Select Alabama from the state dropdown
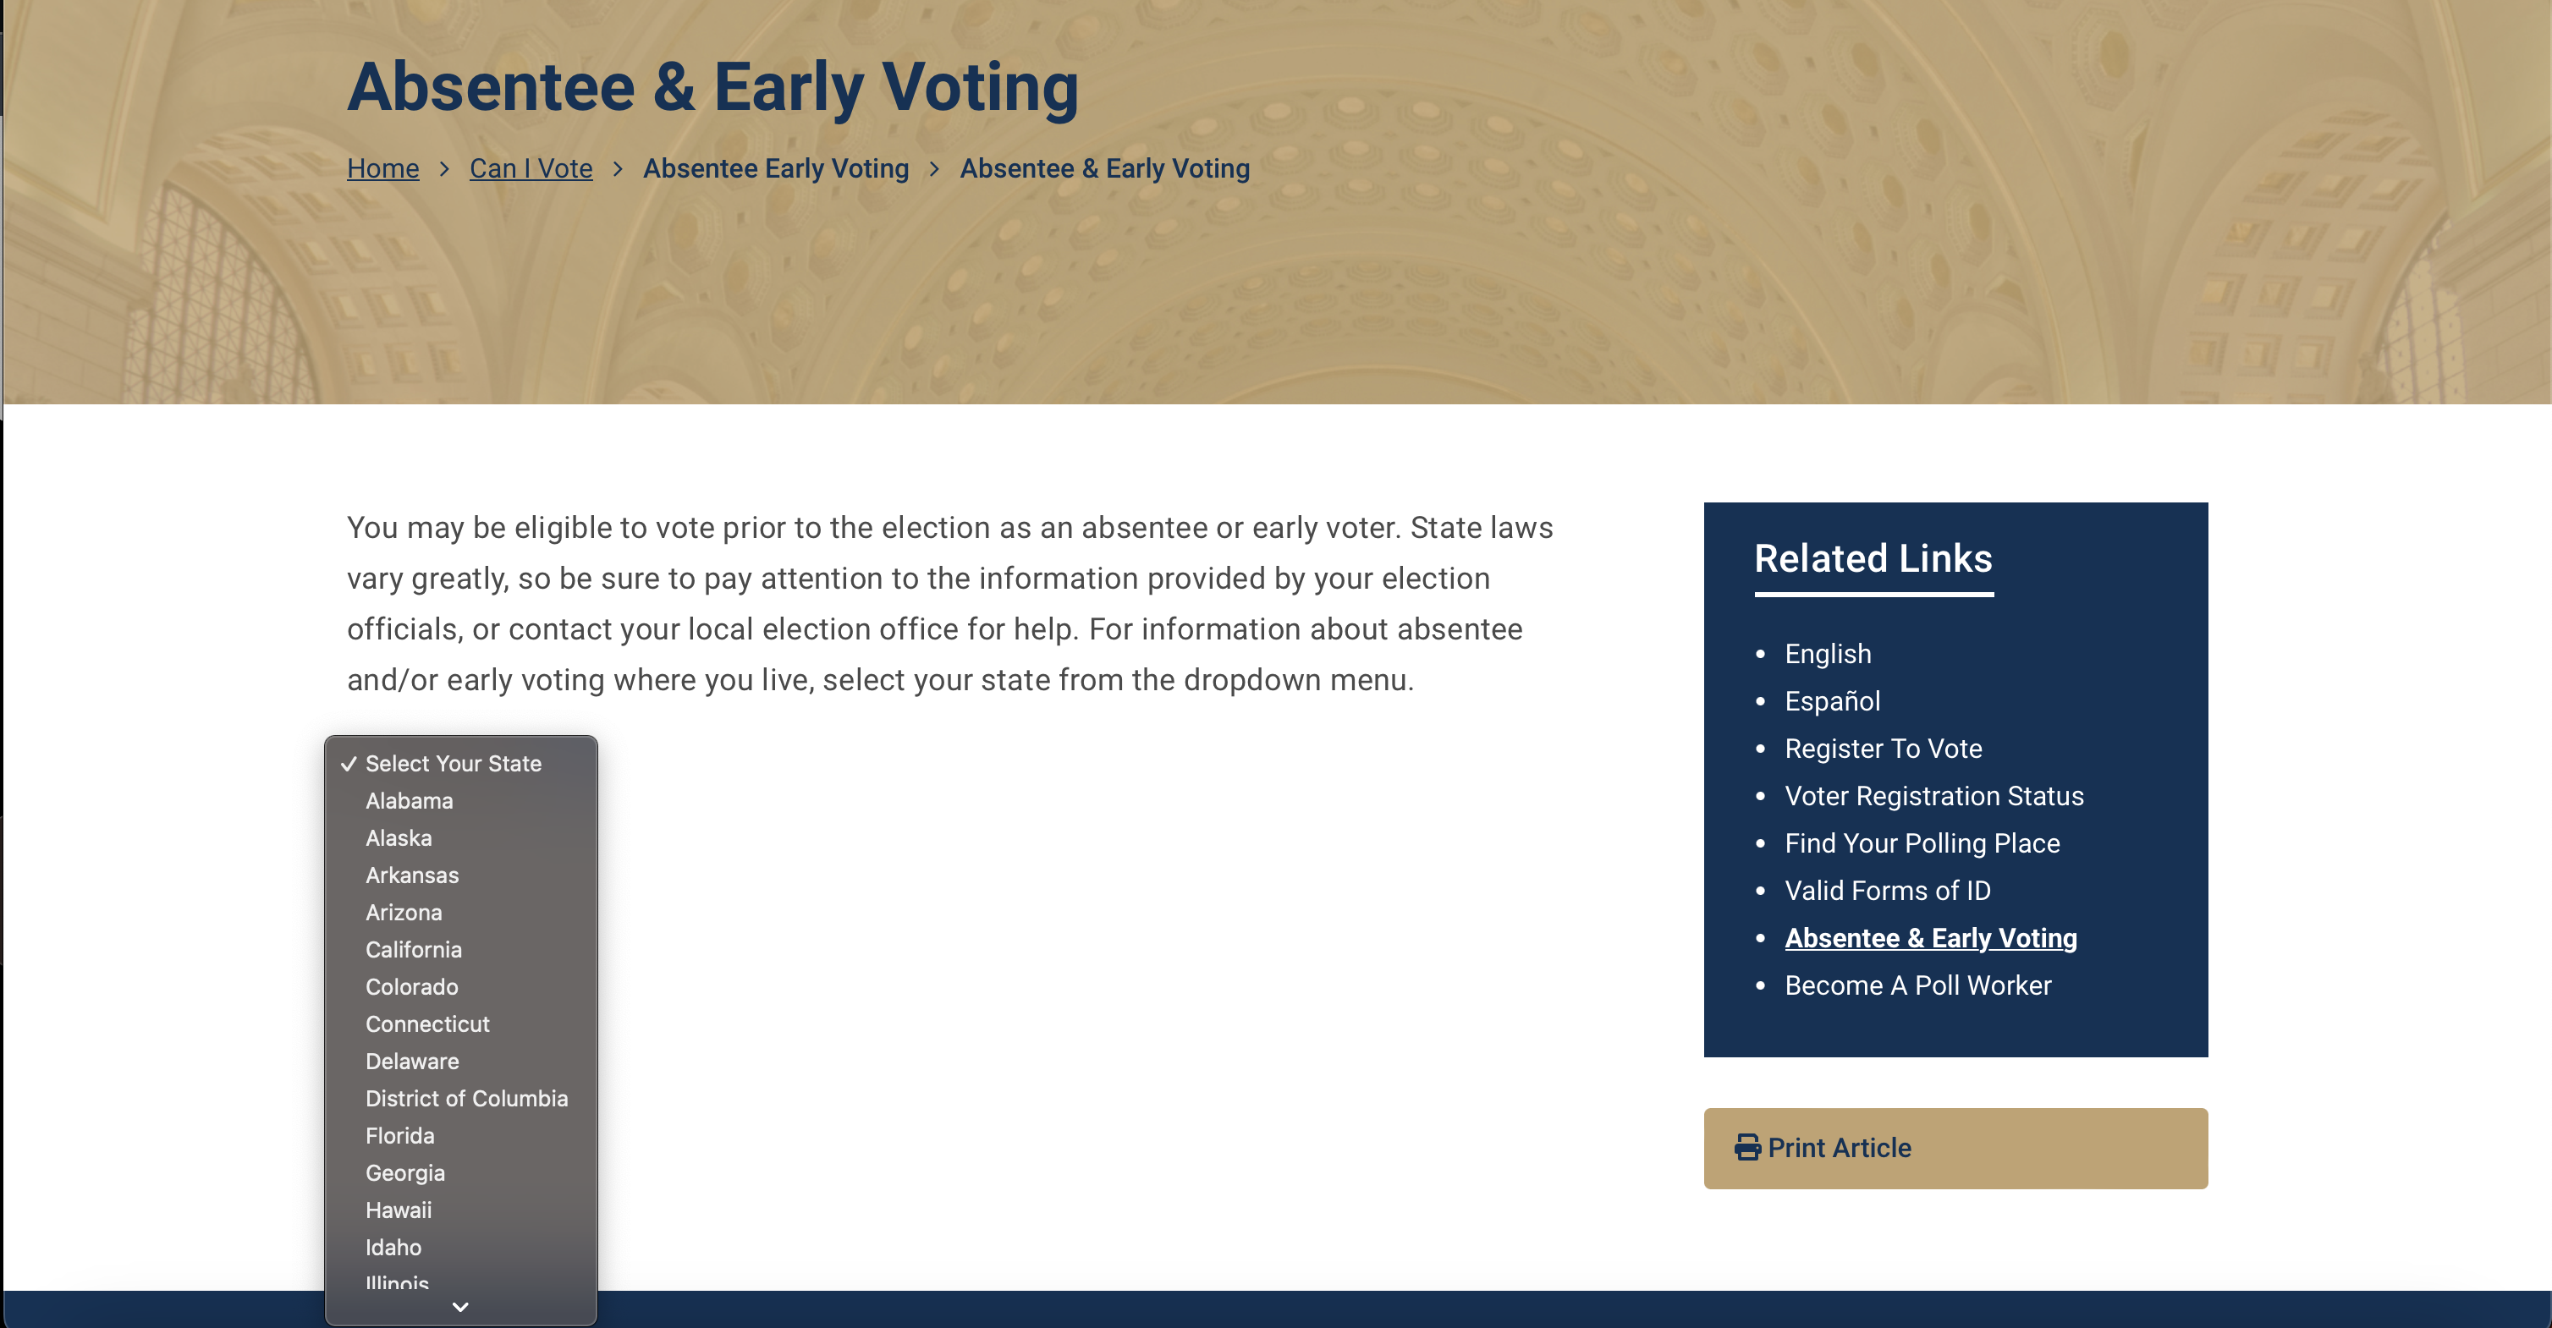The height and width of the screenshot is (1328, 2552). (x=410, y=800)
